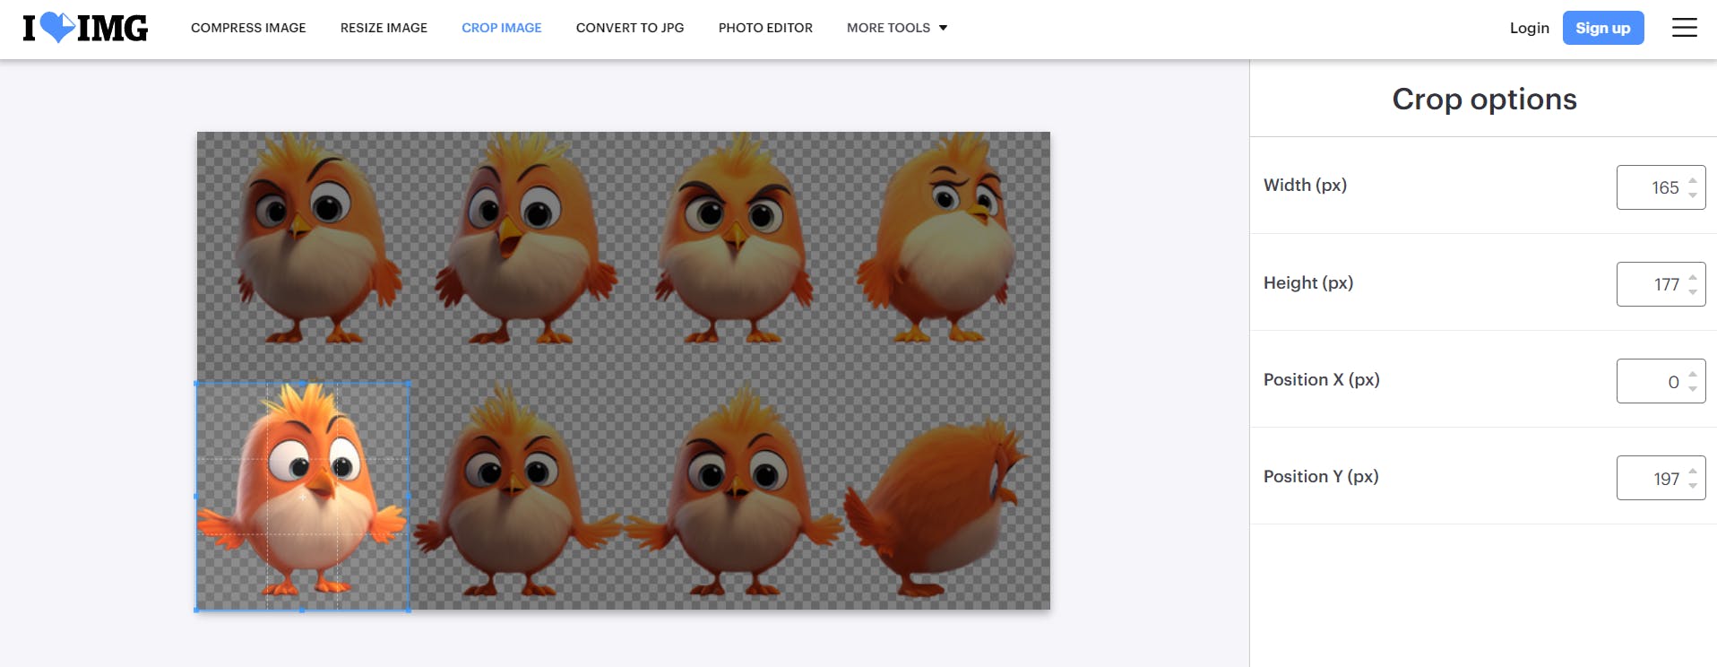Image resolution: width=1717 pixels, height=667 pixels.
Task: Click the crop box top-edge middle handle
Action: [x=302, y=383]
